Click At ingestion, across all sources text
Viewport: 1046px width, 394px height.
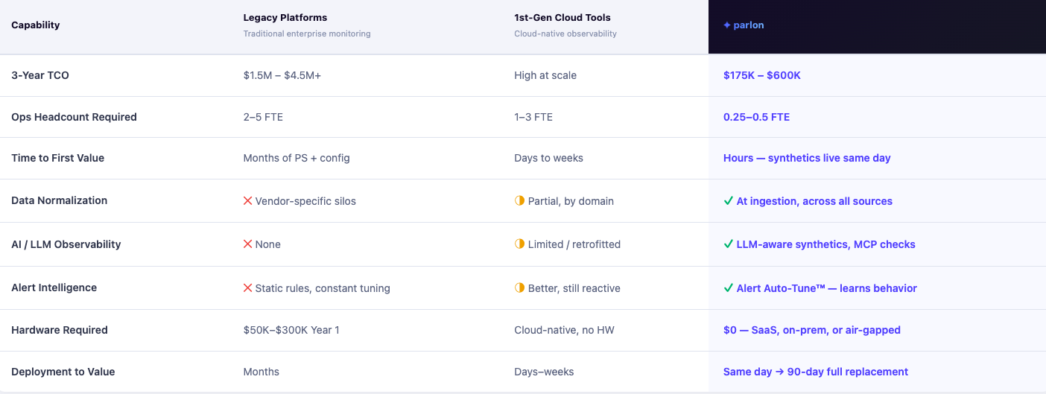pos(814,201)
